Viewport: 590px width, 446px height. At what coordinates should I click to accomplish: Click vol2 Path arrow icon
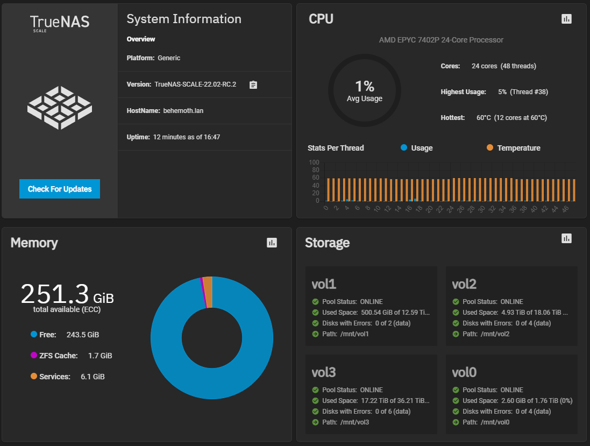tap(456, 334)
